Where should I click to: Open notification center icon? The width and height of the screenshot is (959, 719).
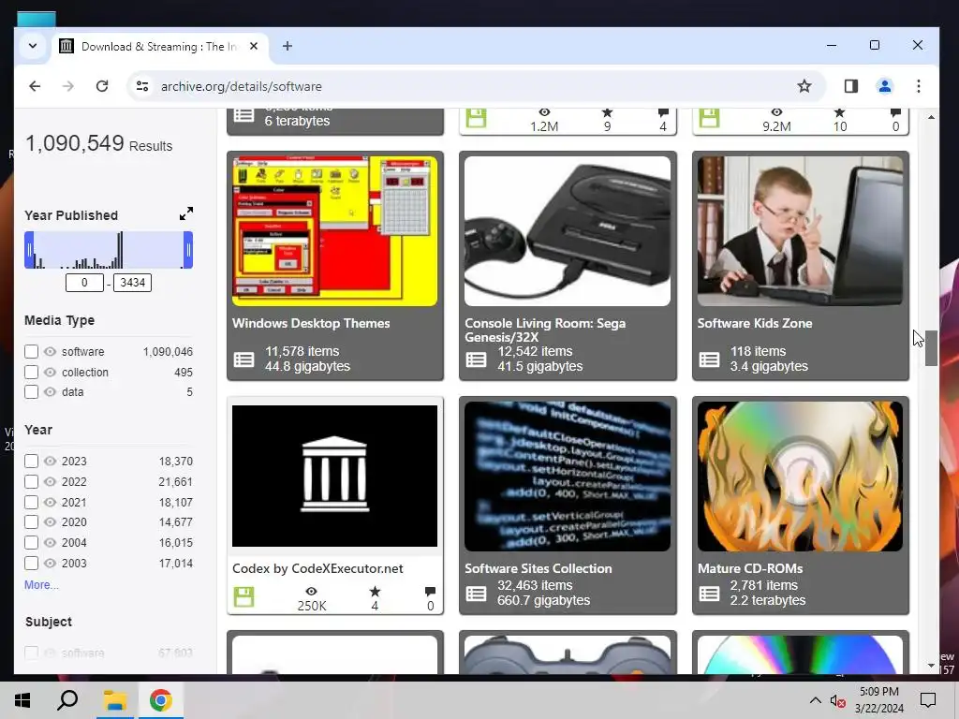[928, 700]
